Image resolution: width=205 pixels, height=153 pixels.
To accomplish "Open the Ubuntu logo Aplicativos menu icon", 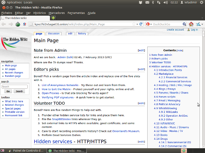I will (x=3, y=2).
